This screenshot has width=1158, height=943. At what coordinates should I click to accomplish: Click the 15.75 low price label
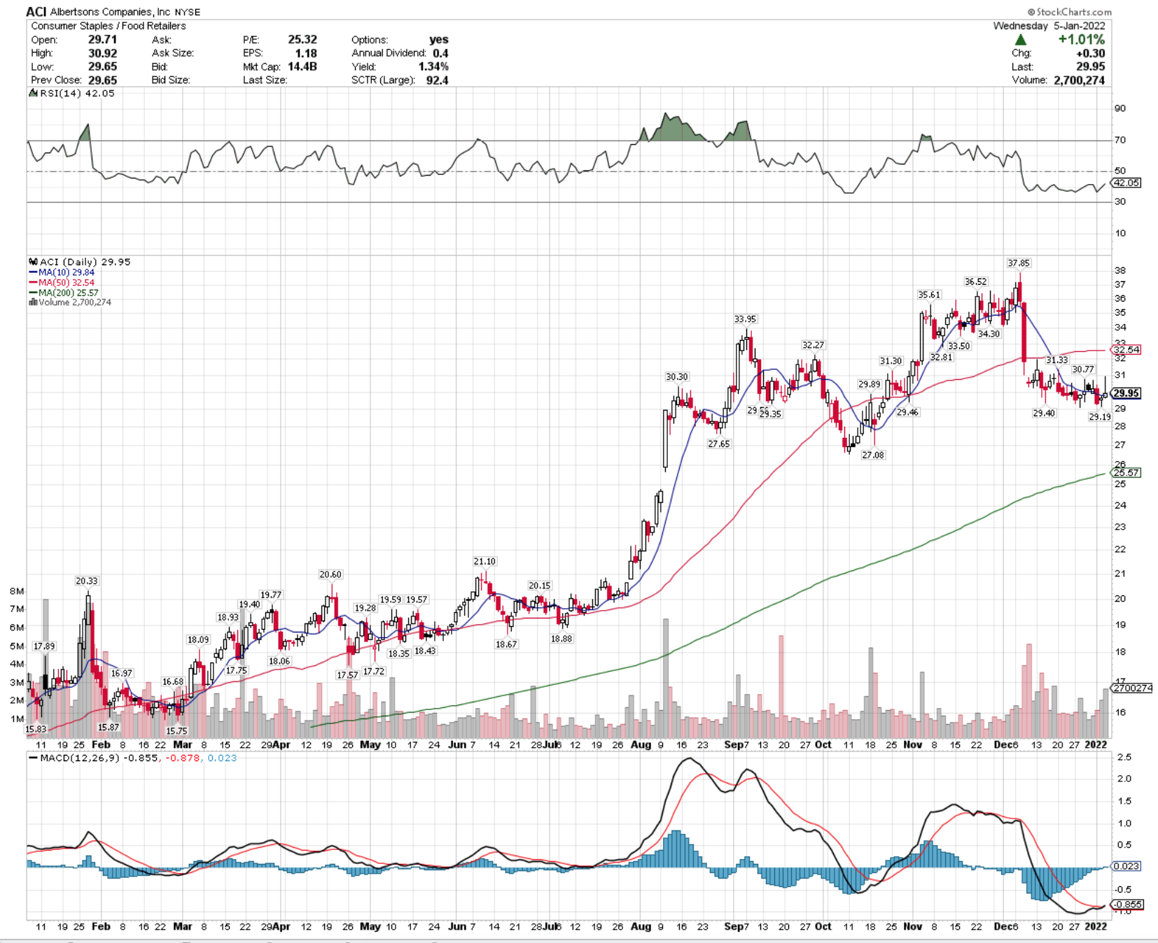(176, 731)
